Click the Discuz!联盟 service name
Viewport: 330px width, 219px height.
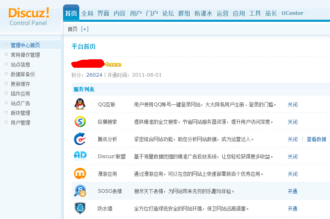pyautogui.click(x=112, y=156)
